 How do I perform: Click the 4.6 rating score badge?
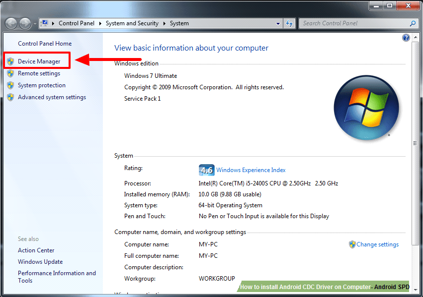click(x=206, y=170)
